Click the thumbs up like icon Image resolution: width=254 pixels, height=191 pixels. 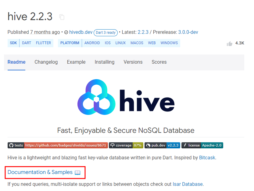[229, 43]
